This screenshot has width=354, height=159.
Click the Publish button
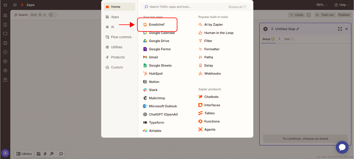coord(344,15)
